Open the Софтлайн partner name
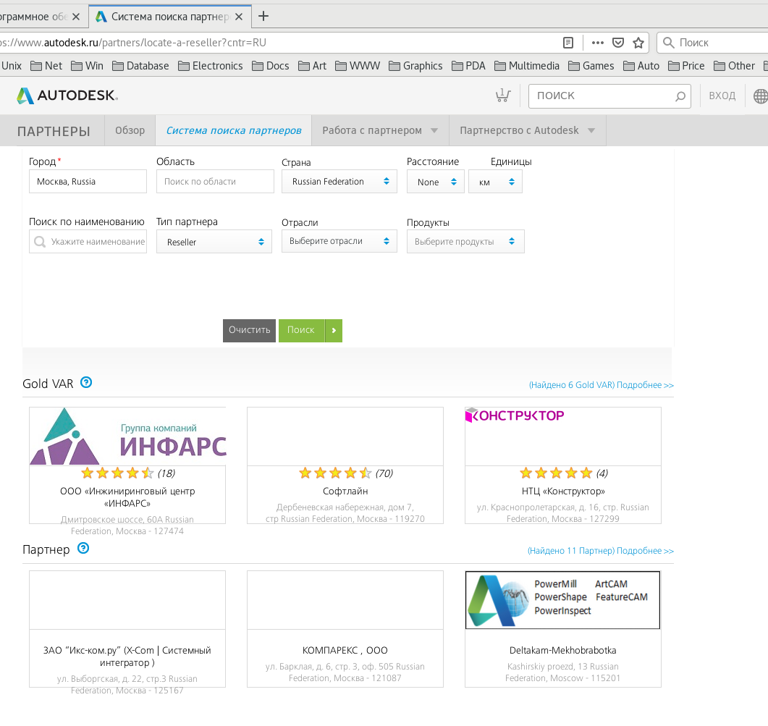 click(x=345, y=491)
